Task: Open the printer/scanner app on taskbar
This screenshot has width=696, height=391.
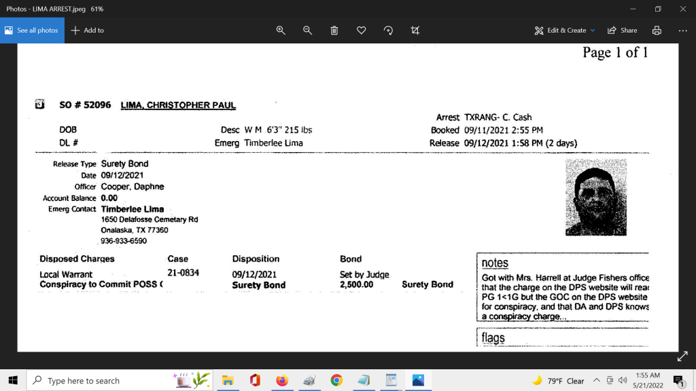Action: pos(309,380)
